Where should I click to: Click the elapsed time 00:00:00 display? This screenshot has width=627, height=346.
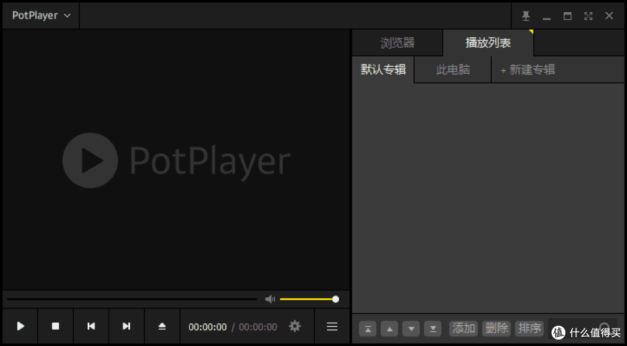[207, 327]
